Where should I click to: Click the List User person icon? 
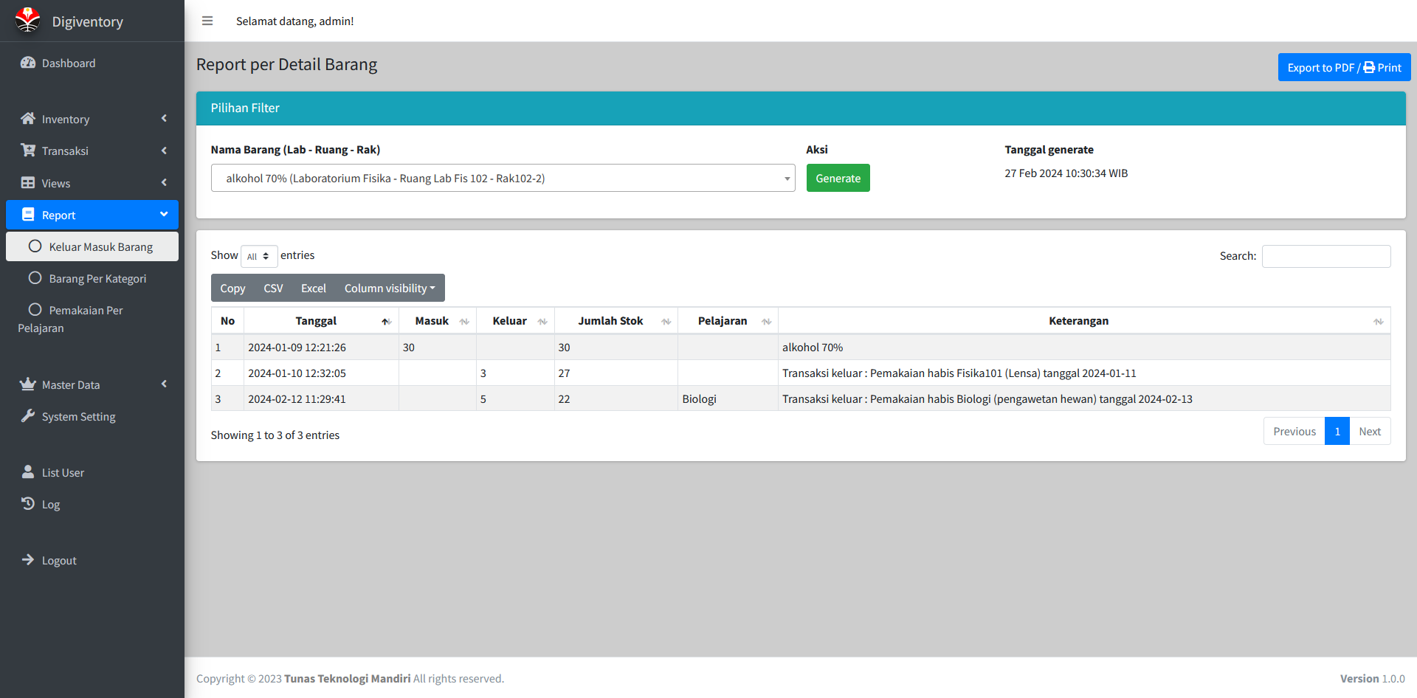point(28,472)
